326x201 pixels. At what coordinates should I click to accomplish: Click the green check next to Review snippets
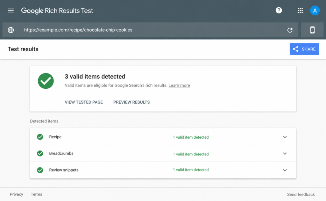(40, 170)
